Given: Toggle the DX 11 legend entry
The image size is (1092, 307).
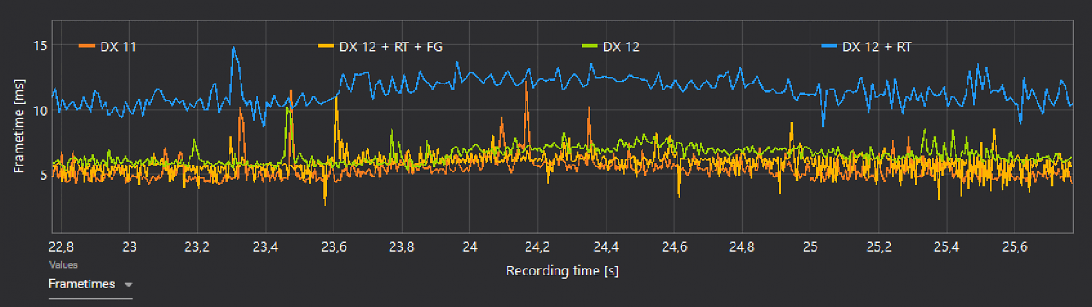Looking at the screenshot, I should (x=108, y=47).
